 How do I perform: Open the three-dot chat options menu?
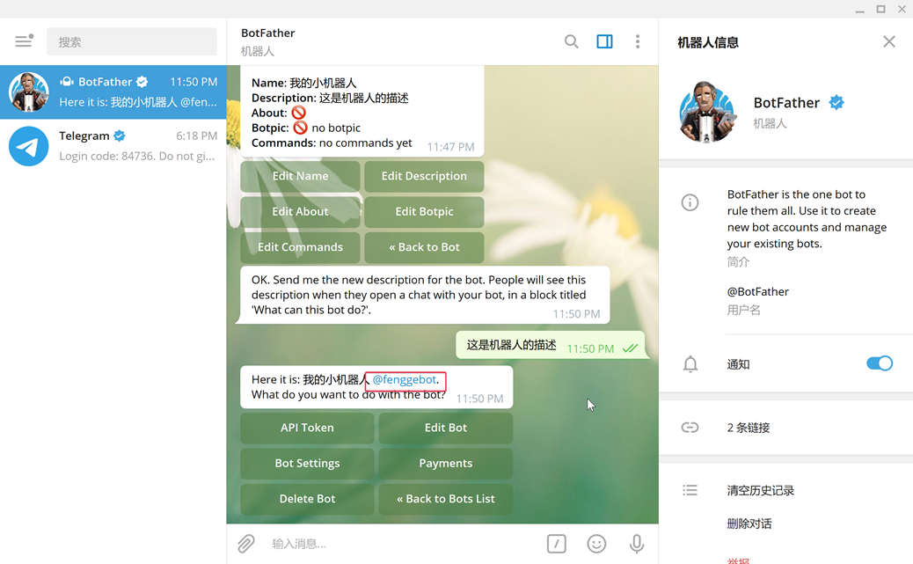click(638, 41)
